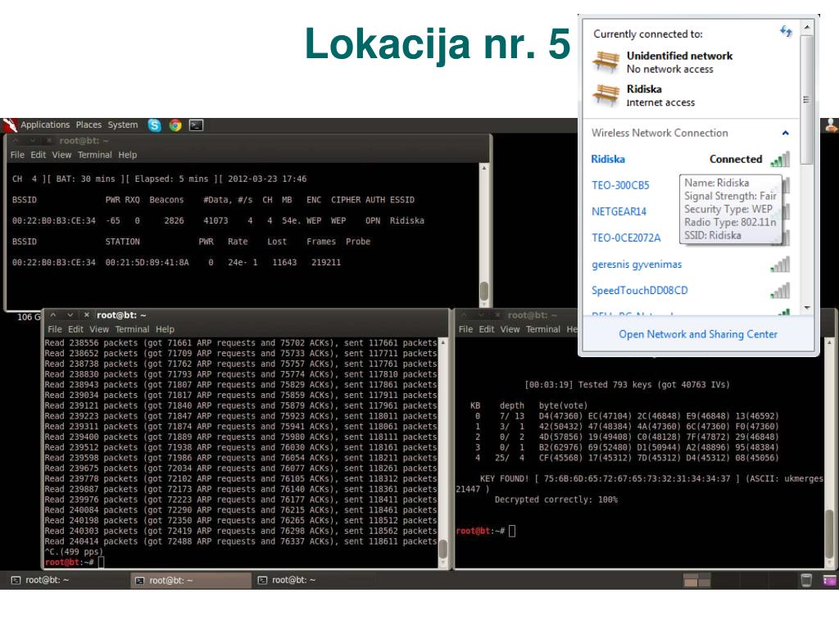
Task: Click Decrypted correctly: 100% text
Action: click(x=556, y=500)
